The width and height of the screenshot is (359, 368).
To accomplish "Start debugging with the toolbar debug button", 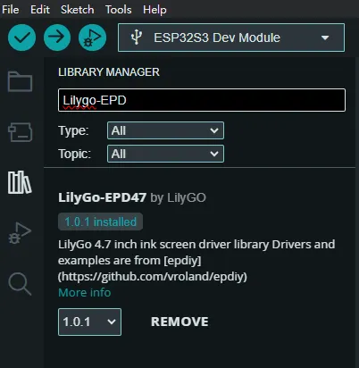I will click(x=92, y=38).
